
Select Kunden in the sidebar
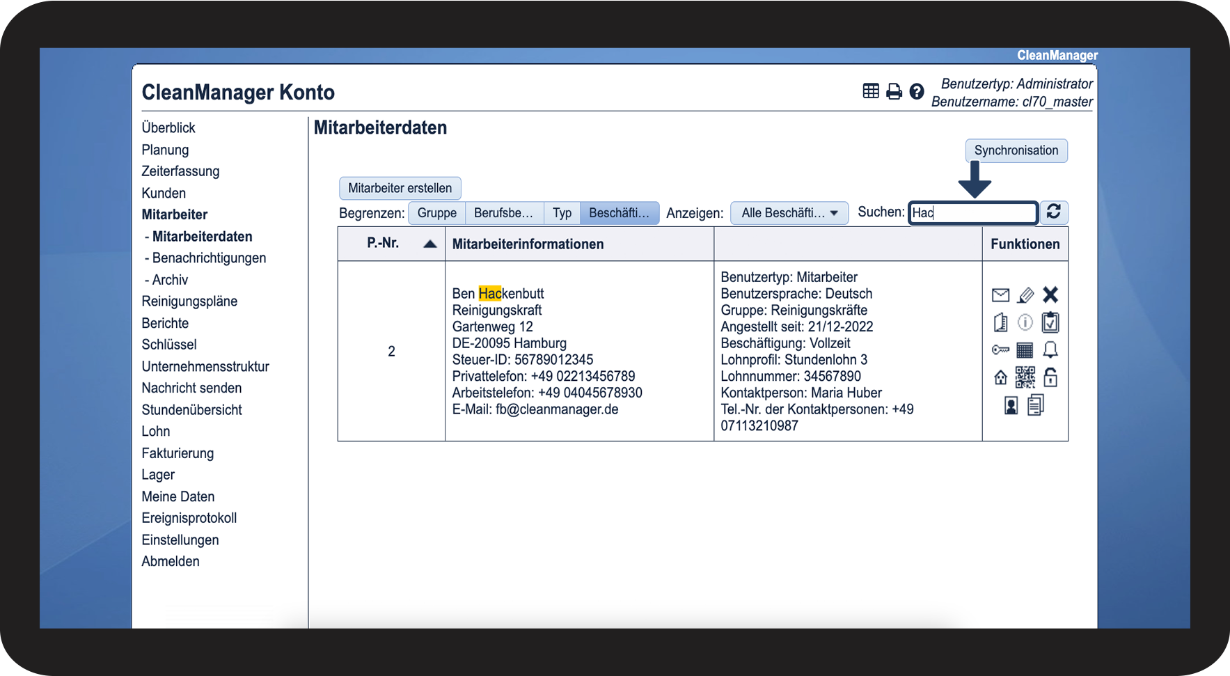click(x=164, y=193)
